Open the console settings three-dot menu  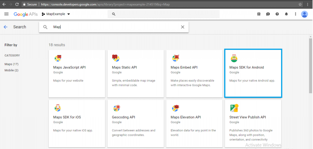tap(296, 14)
